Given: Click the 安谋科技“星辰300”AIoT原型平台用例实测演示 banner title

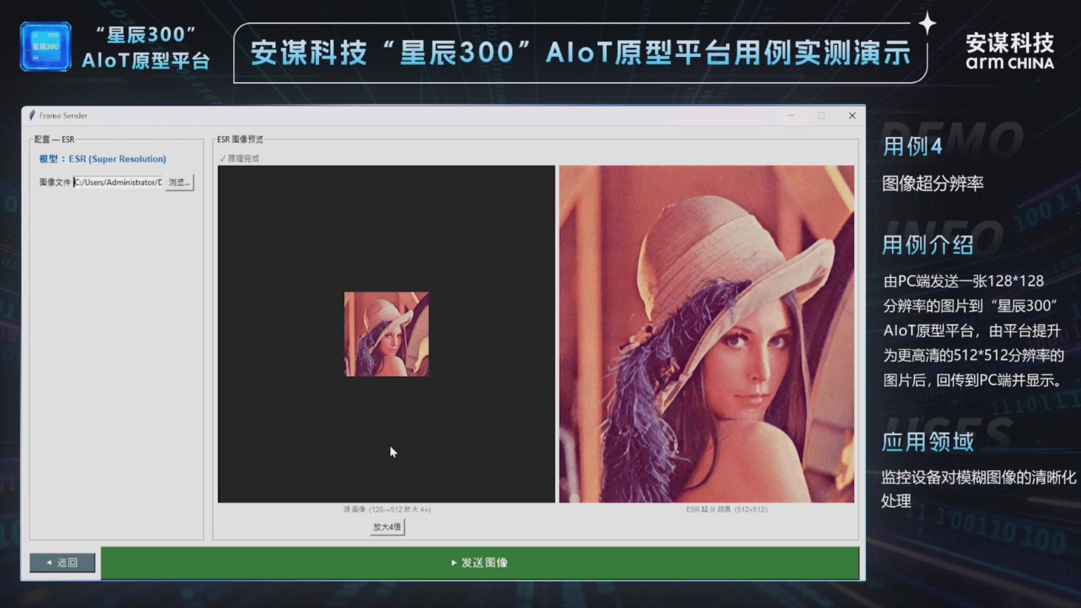Looking at the screenshot, I should [580, 53].
